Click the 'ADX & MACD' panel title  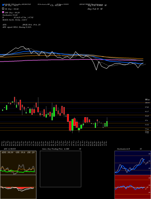coord(10,149)
